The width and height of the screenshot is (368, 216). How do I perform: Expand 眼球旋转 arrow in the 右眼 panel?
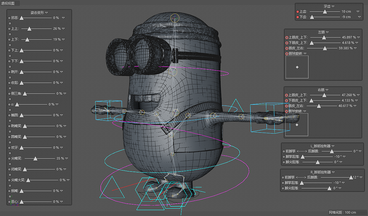pos(305,111)
